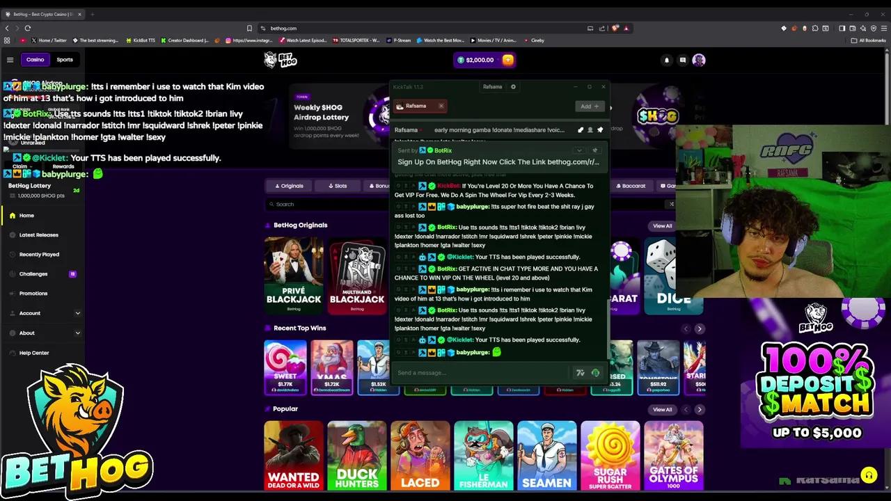891x501 pixels.
Task: Switch to Casino mode
Action: 35,60
